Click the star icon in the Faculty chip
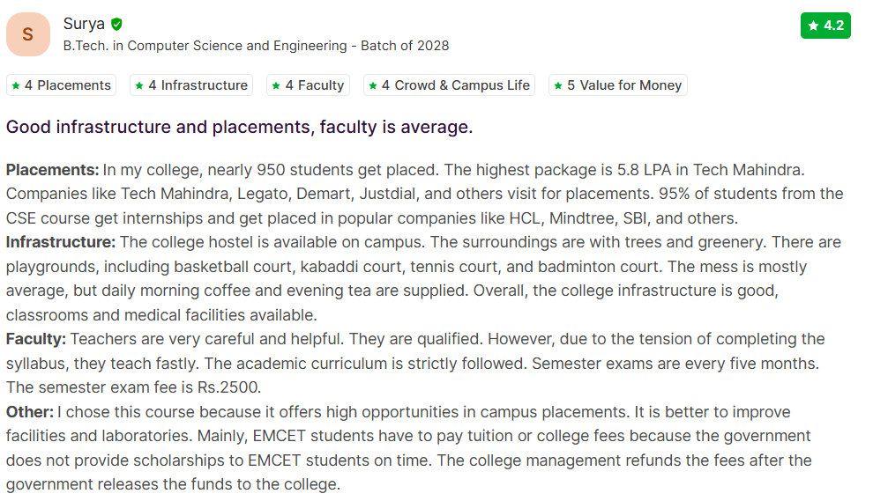The width and height of the screenshot is (873, 501). click(276, 85)
